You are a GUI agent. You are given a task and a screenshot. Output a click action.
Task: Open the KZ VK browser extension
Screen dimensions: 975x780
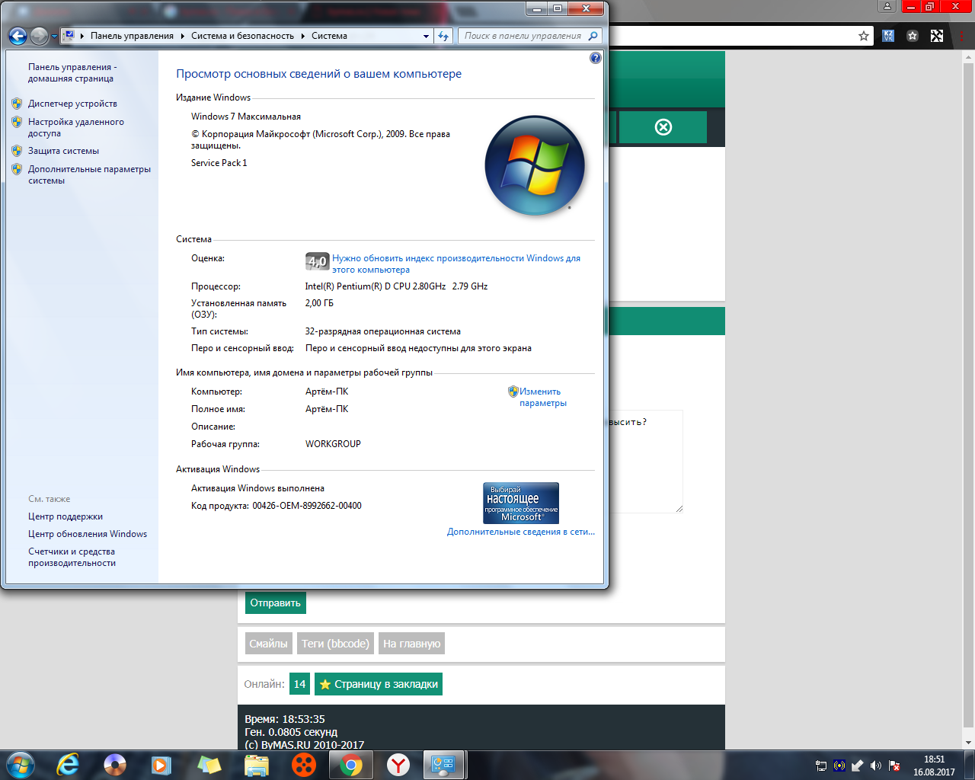[888, 36]
